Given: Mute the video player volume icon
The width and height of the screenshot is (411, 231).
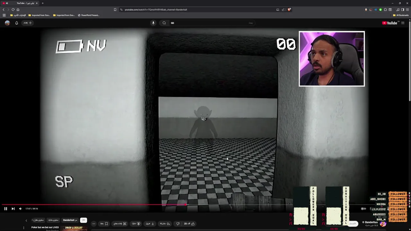Looking at the screenshot, I should (x=20, y=209).
